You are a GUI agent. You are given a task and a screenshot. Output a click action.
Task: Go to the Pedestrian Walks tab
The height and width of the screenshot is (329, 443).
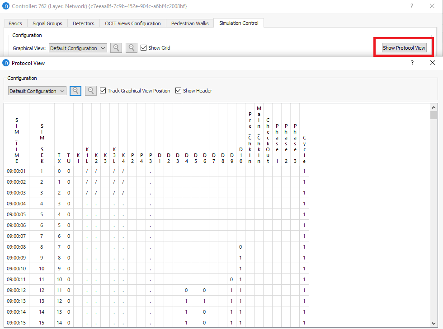point(190,23)
